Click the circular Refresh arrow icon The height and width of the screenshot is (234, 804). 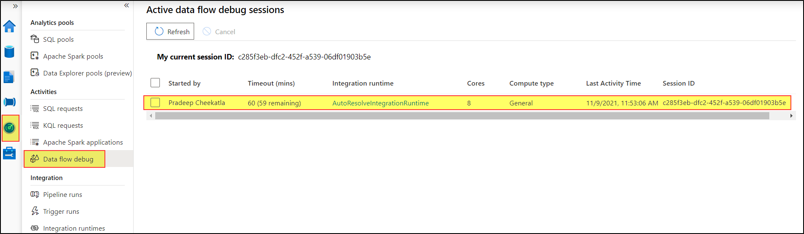coord(159,31)
